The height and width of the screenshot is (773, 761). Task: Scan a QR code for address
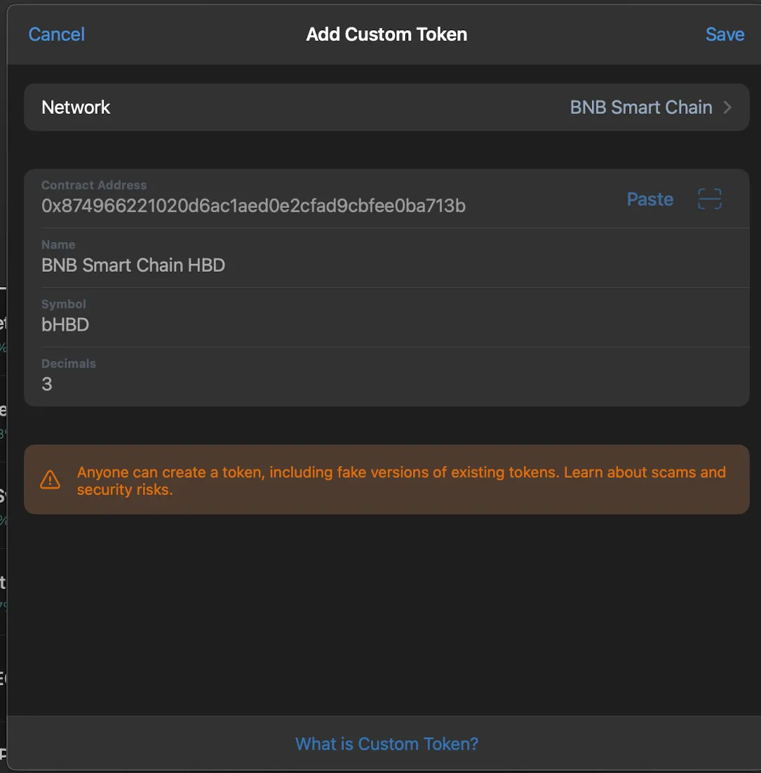click(x=709, y=199)
